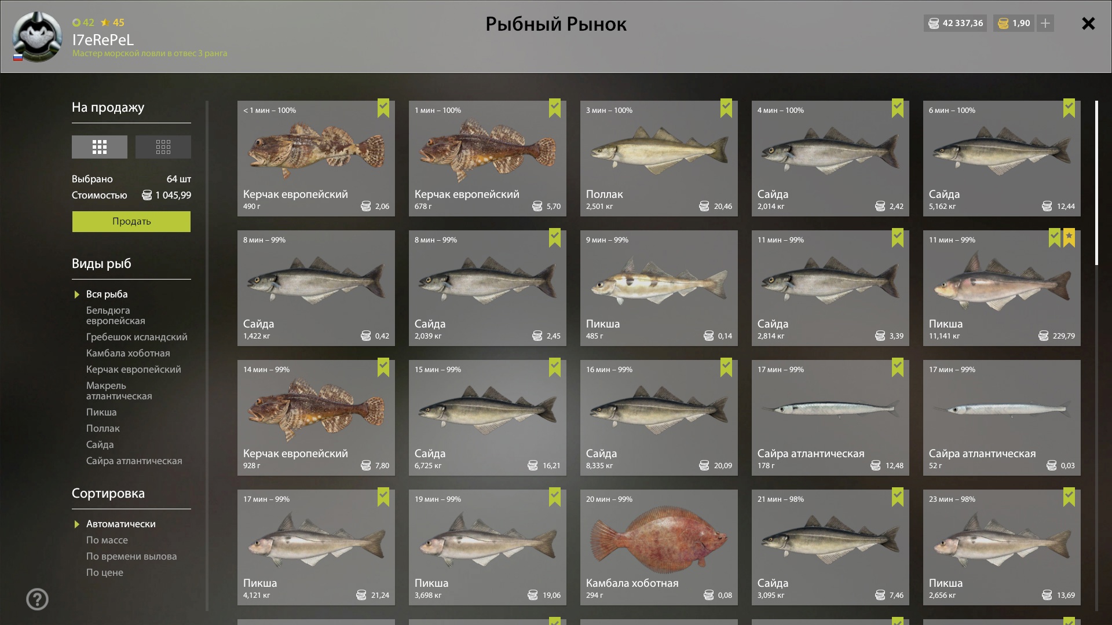This screenshot has width=1112, height=625.
Task: Open the help question mark icon
Action: (38, 599)
